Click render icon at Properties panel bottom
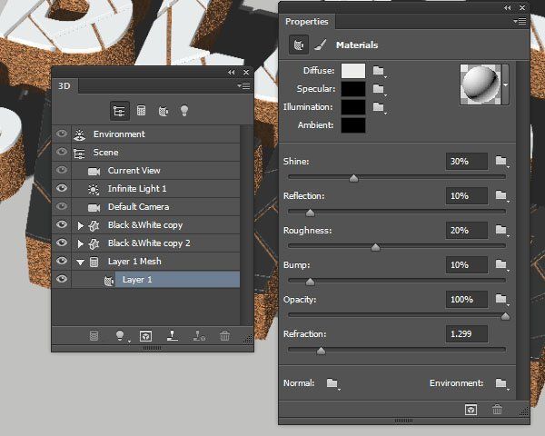The image size is (545, 436). [471, 410]
